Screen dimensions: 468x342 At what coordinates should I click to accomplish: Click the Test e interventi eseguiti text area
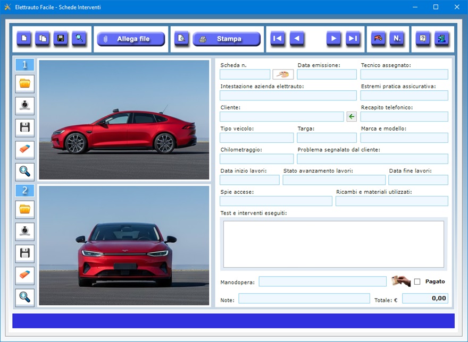[333, 244]
